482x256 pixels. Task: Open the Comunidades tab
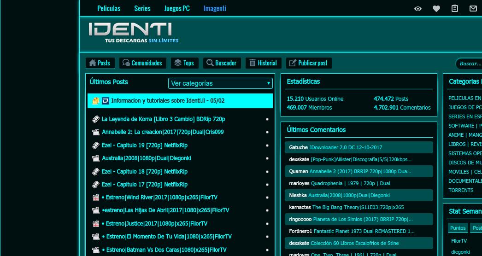pyautogui.click(x=143, y=63)
